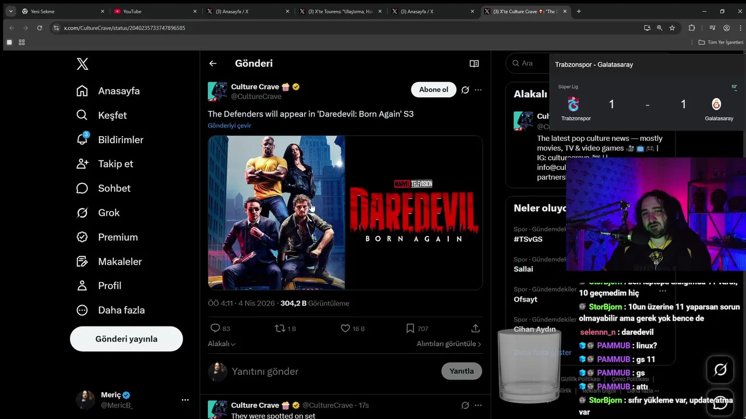Open Makaleler from the sidebar

point(109,262)
